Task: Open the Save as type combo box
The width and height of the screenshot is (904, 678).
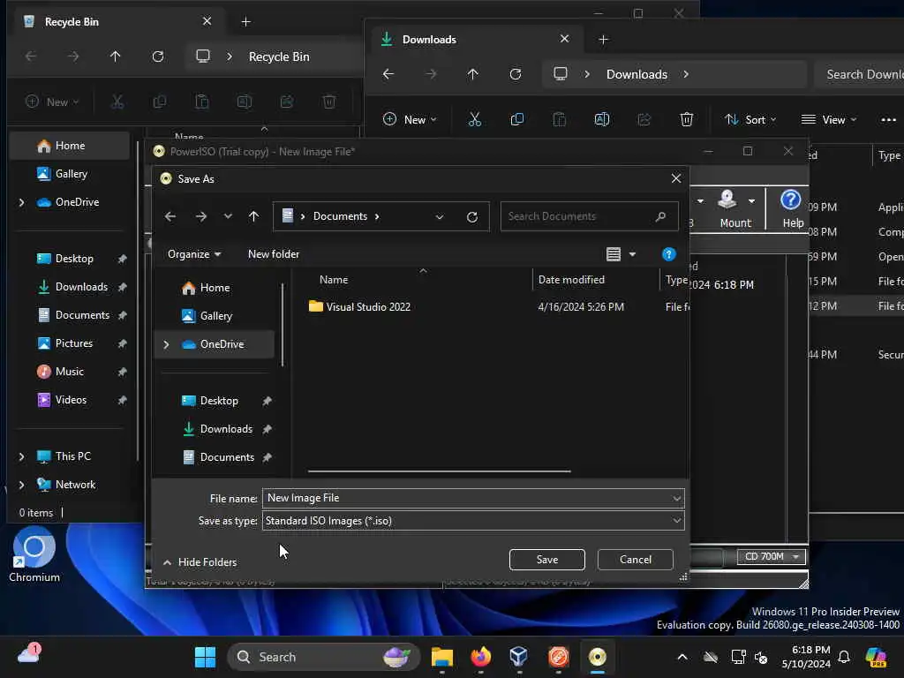Action: pyautogui.click(x=473, y=521)
